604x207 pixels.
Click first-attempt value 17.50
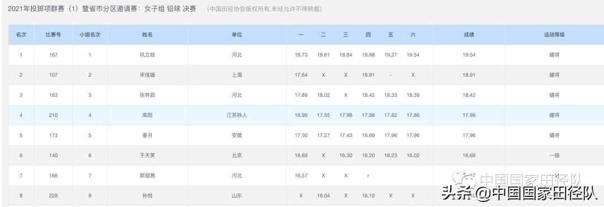click(x=301, y=135)
